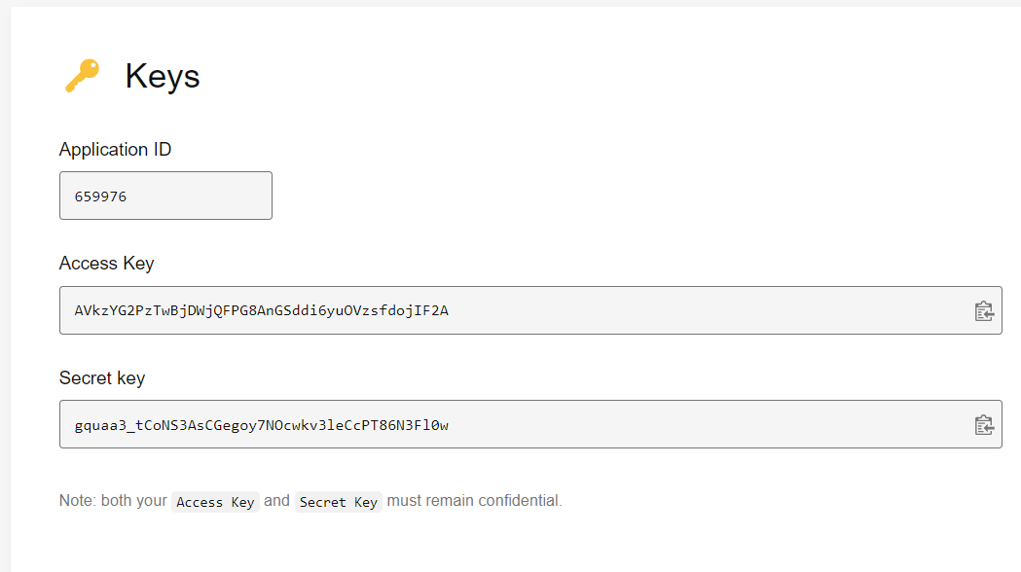
Task: Click the yellow key icon beside Keys
Action: (83, 76)
